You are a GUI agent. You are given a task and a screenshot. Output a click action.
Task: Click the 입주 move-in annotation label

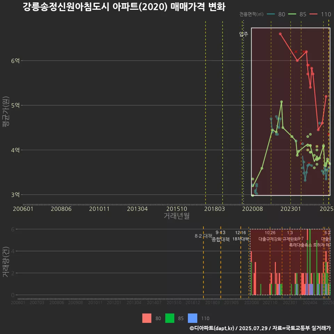click(x=244, y=34)
